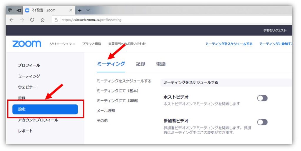Click ミーティングをスケジュールする in the header
Viewport: 301px width, 151px height.
click(x=229, y=44)
